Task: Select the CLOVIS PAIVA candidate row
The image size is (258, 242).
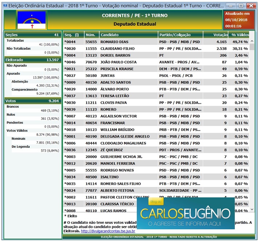Action: pyautogui.click(x=156, y=102)
